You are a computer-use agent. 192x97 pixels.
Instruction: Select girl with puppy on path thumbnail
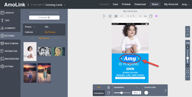[x=44, y=73]
